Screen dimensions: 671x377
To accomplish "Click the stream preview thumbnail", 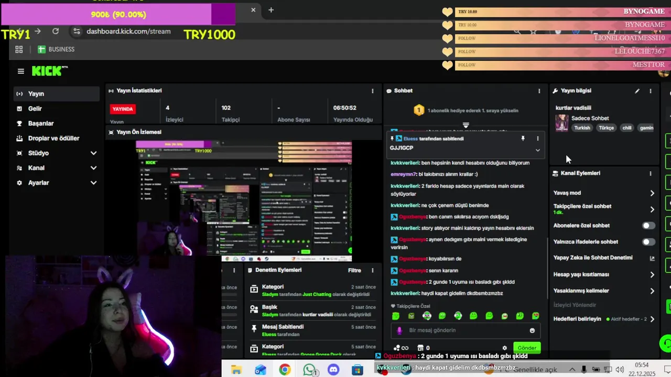I will 244,201.
